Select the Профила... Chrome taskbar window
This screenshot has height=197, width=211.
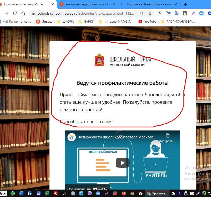click(x=157, y=193)
